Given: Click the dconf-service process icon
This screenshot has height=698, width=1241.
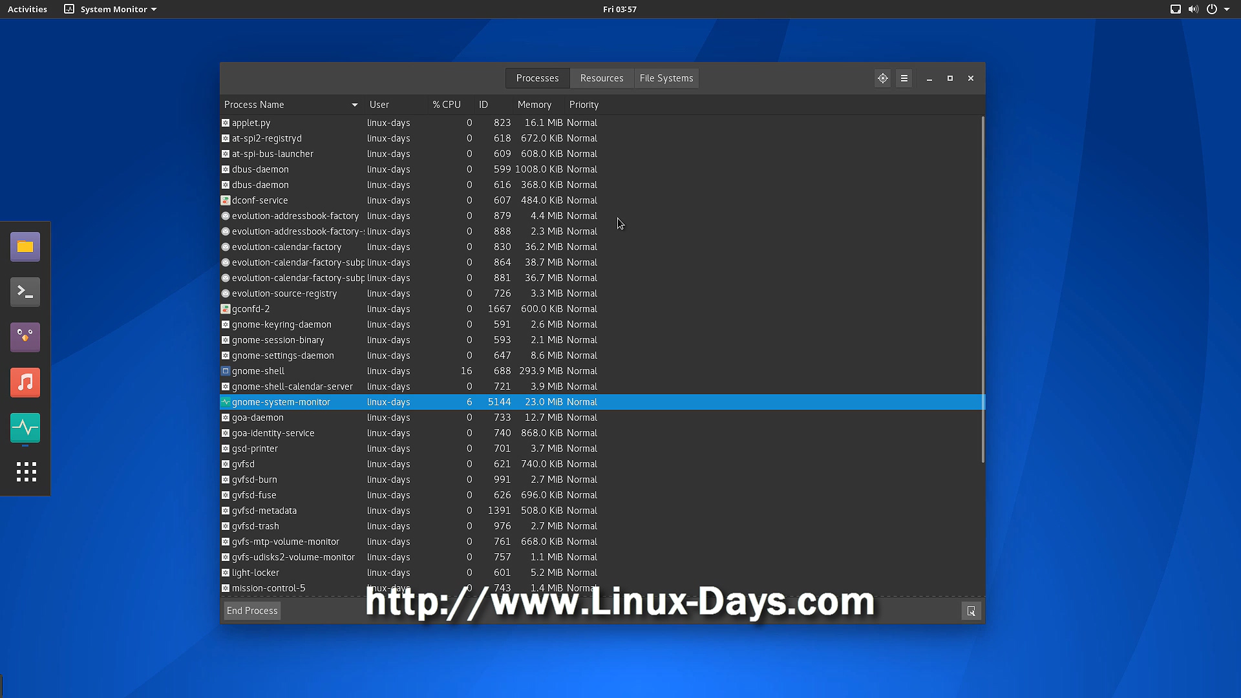Looking at the screenshot, I should point(226,200).
